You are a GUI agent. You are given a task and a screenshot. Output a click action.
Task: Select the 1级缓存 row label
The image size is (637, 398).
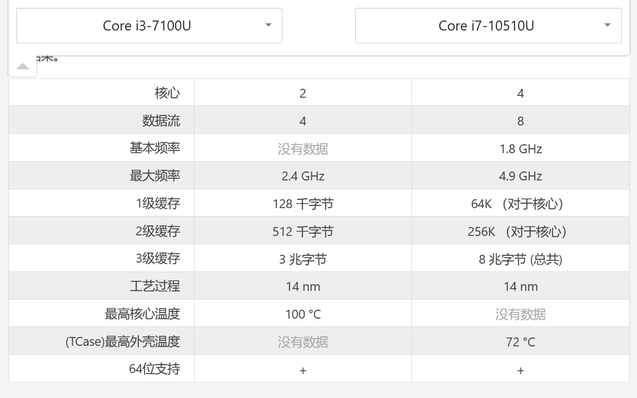(x=158, y=203)
